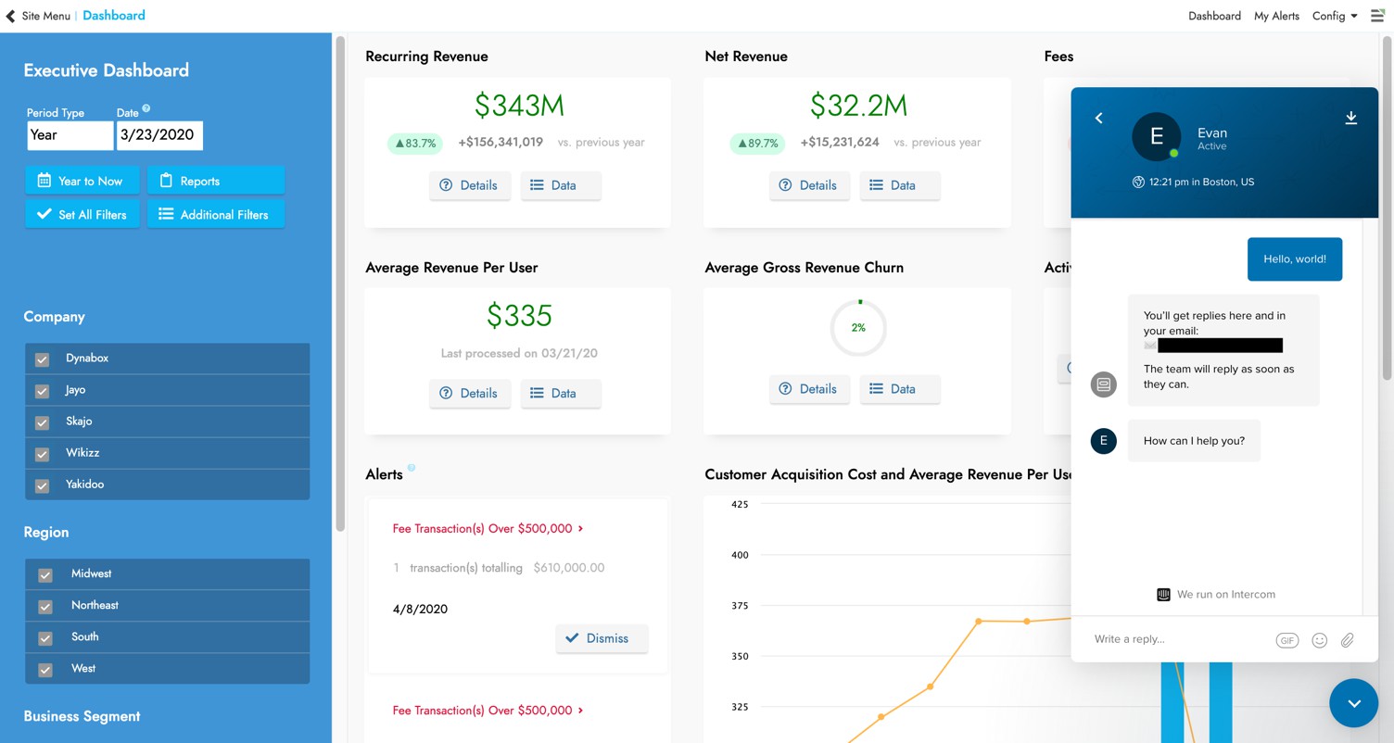The height and width of the screenshot is (743, 1394).
Task: Go back using chat back arrow
Action: 1098,118
